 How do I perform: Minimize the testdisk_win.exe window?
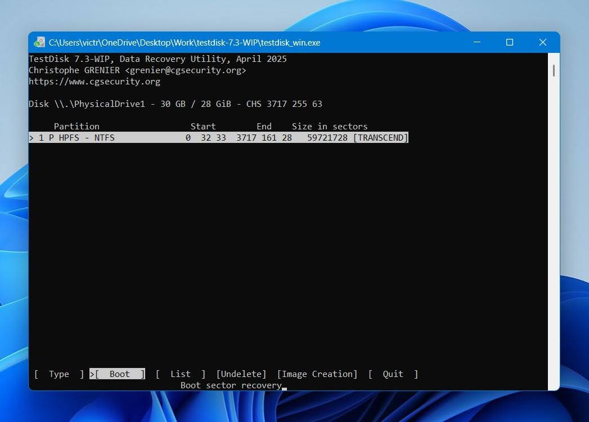click(477, 42)
